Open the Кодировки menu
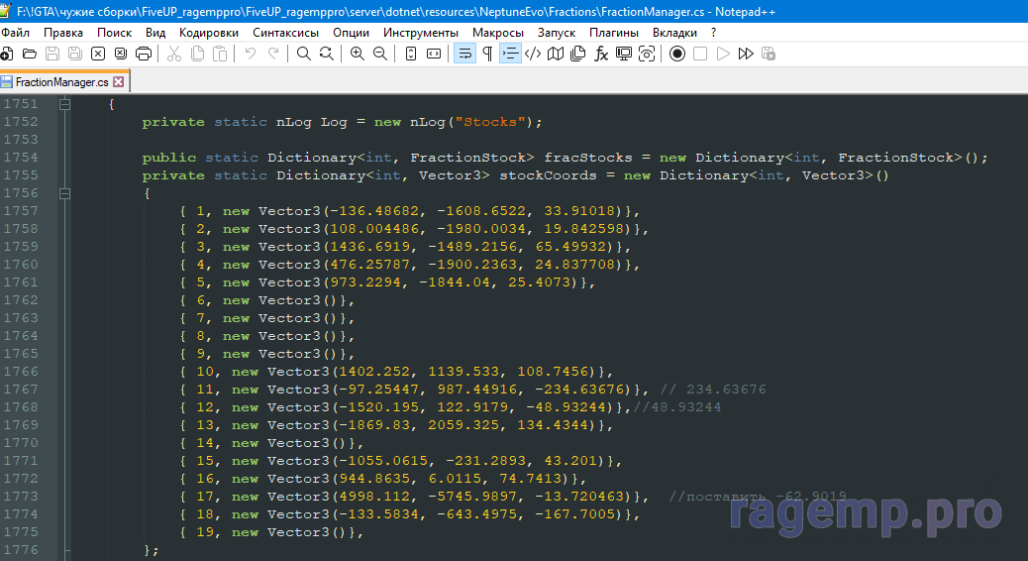 coord(209,32)
